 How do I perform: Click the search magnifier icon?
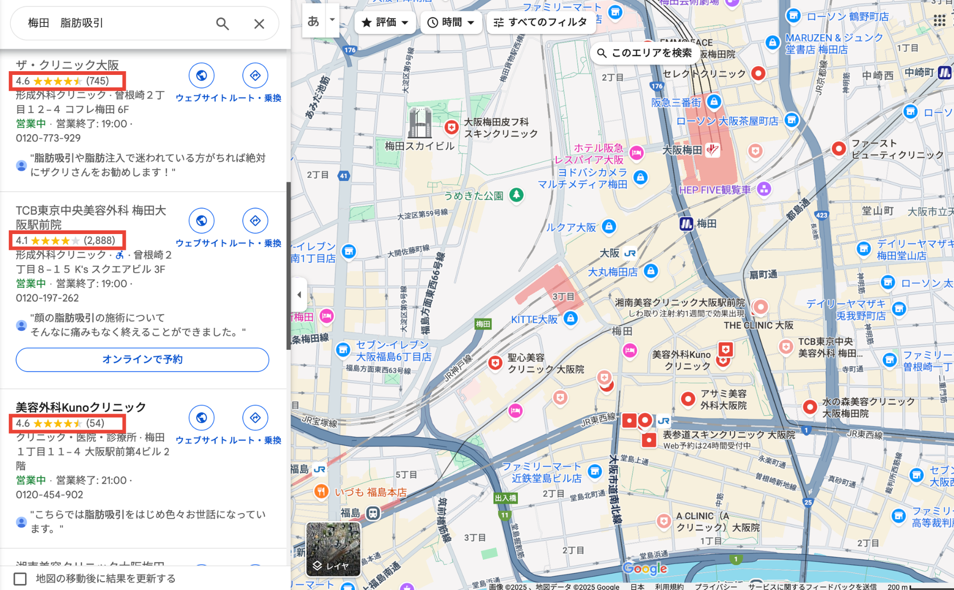click(x=222, y=23)
